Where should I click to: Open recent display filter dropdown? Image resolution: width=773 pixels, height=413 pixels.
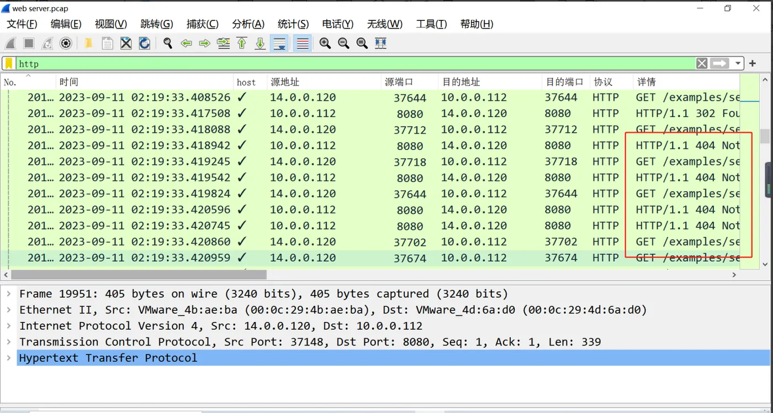[738, 63]
